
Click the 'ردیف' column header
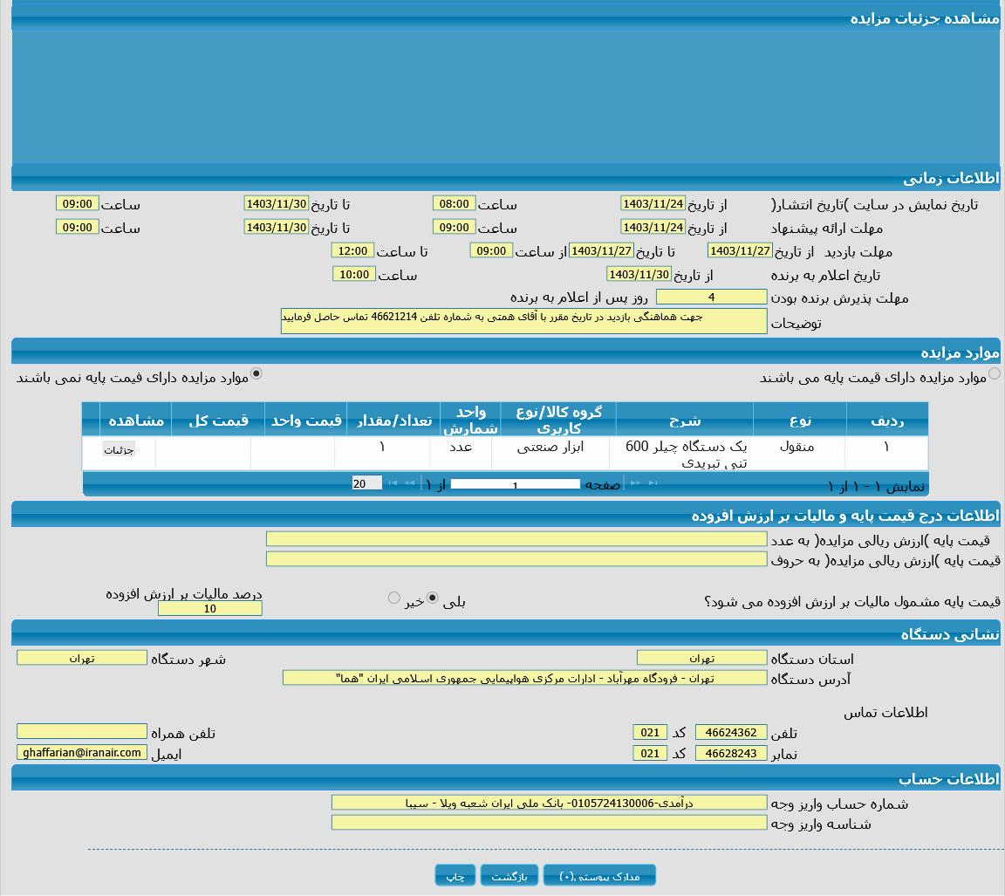pyautogui.click(x=886, y=420)
